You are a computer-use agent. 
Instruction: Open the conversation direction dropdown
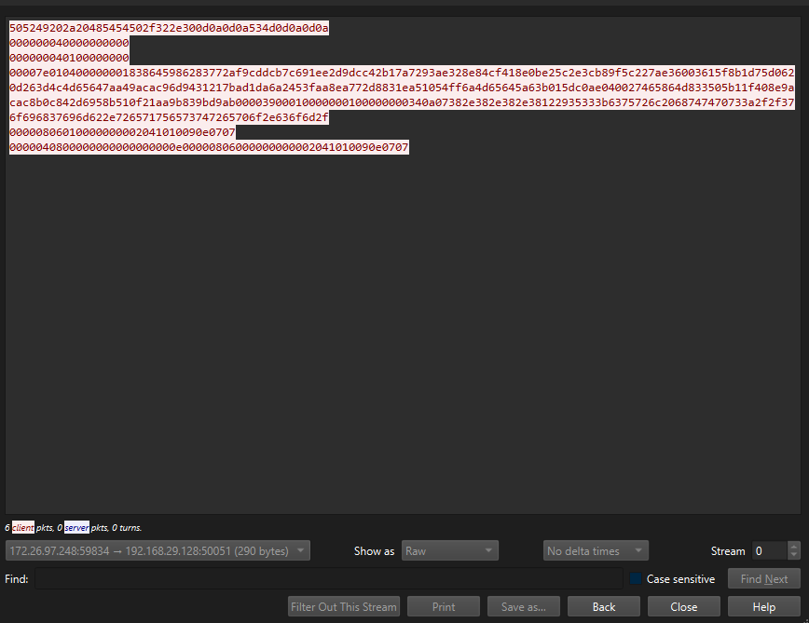pyautogui.click(x=158, y=551)
